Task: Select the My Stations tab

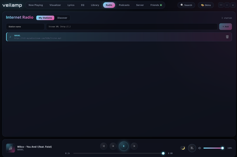Action: 45,18
